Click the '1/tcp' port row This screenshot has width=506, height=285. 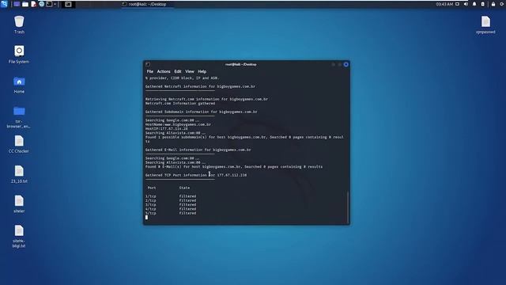pos(171,196)
